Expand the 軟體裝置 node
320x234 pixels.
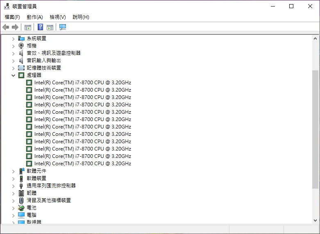click(13, 178)
